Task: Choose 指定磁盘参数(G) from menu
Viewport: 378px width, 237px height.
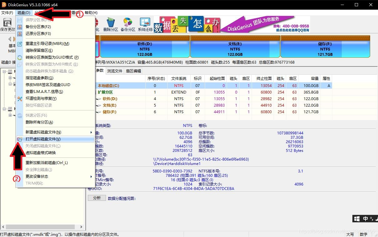Action: [55, 78]
